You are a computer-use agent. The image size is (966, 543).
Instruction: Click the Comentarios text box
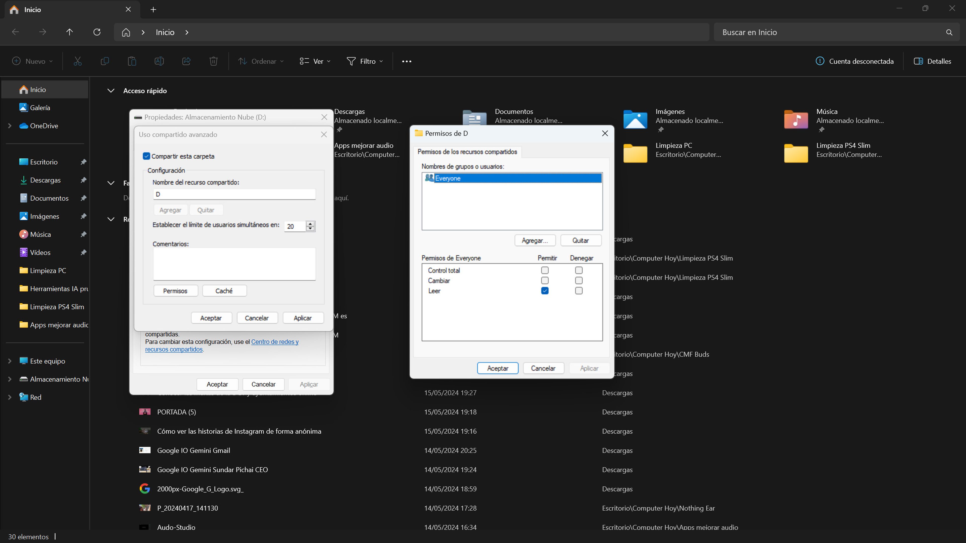pyautogui.click(x=234, y=264)
